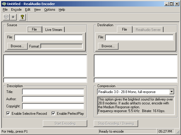Select the Destination File tab

pyautogui.click(x=124, y=29)
